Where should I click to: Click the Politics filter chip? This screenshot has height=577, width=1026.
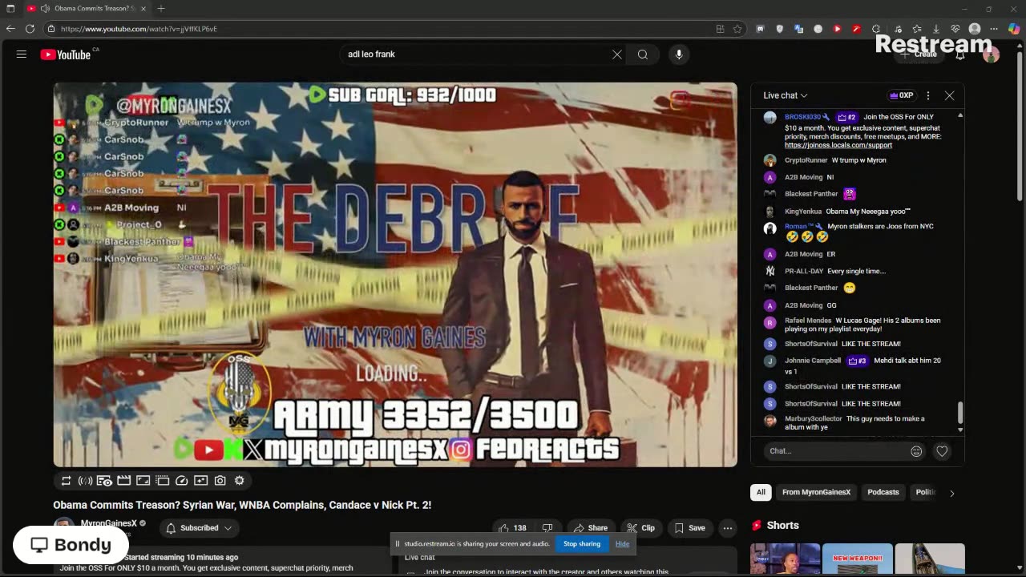click(926, 492)
